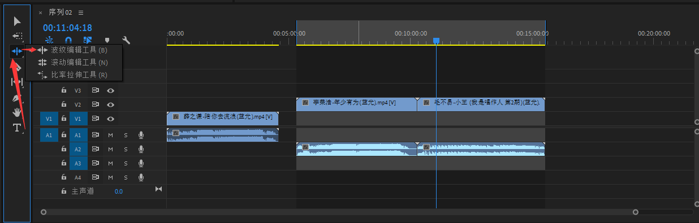Select the Hand tool
This screenshot has width=699, height=223.
[x=17, y=112]
